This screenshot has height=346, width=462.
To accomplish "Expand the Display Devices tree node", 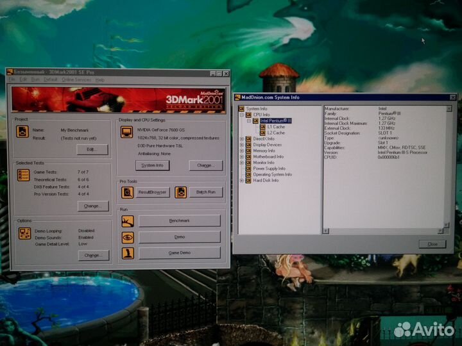I will point(242,145).
